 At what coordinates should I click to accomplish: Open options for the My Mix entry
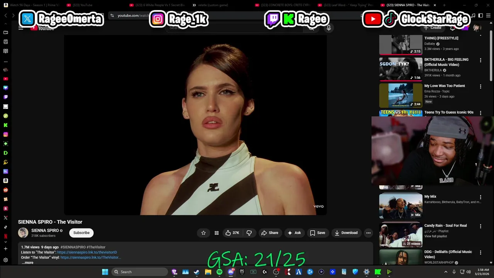pyautogui.click(x=480, y=197)
